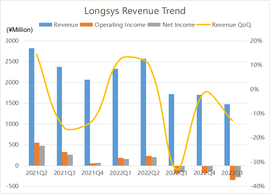Image resolution: width=270 pixels, height=194 pixels.
Task: Click the 1000 left axis value
Action: [x=12, y=124]
